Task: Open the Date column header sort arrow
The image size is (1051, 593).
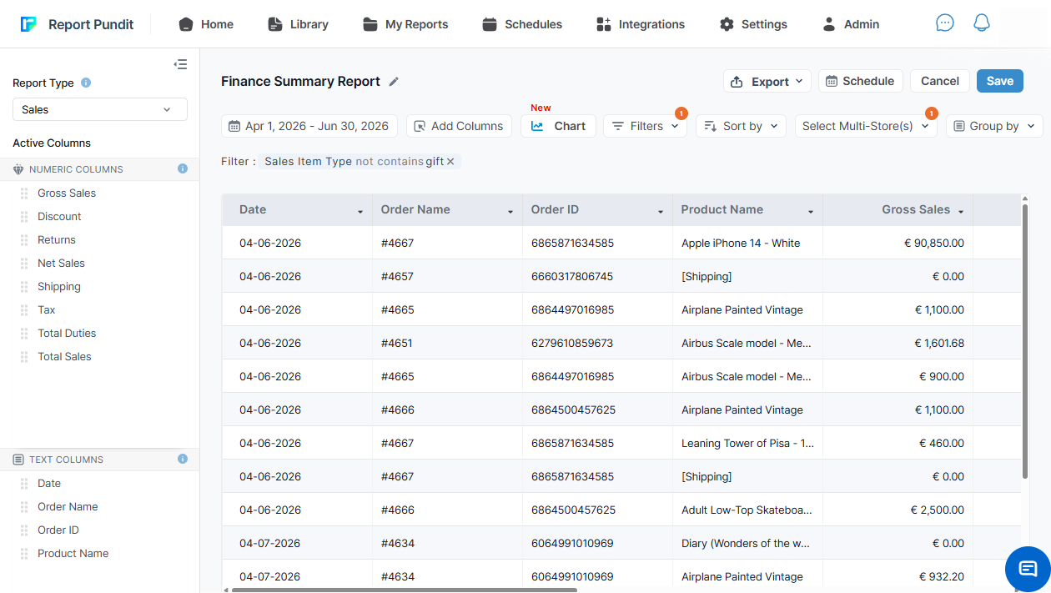Action: [360, 212]
